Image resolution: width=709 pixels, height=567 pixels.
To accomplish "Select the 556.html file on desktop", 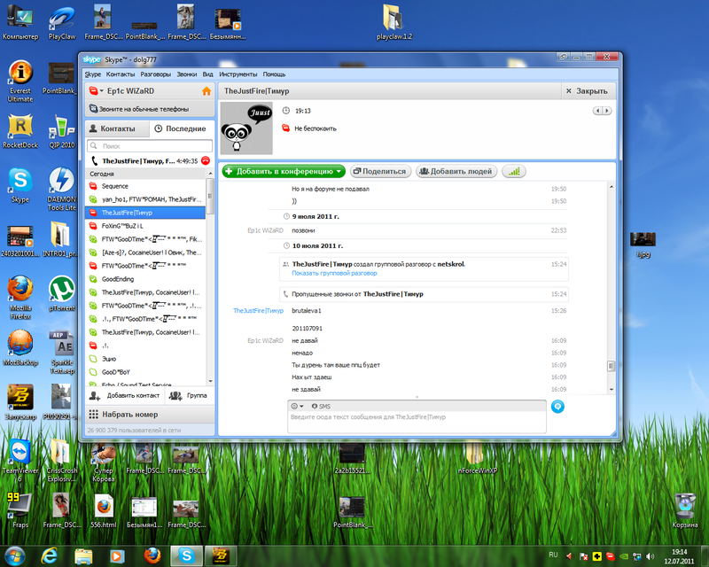I will (x=103, y=511).
